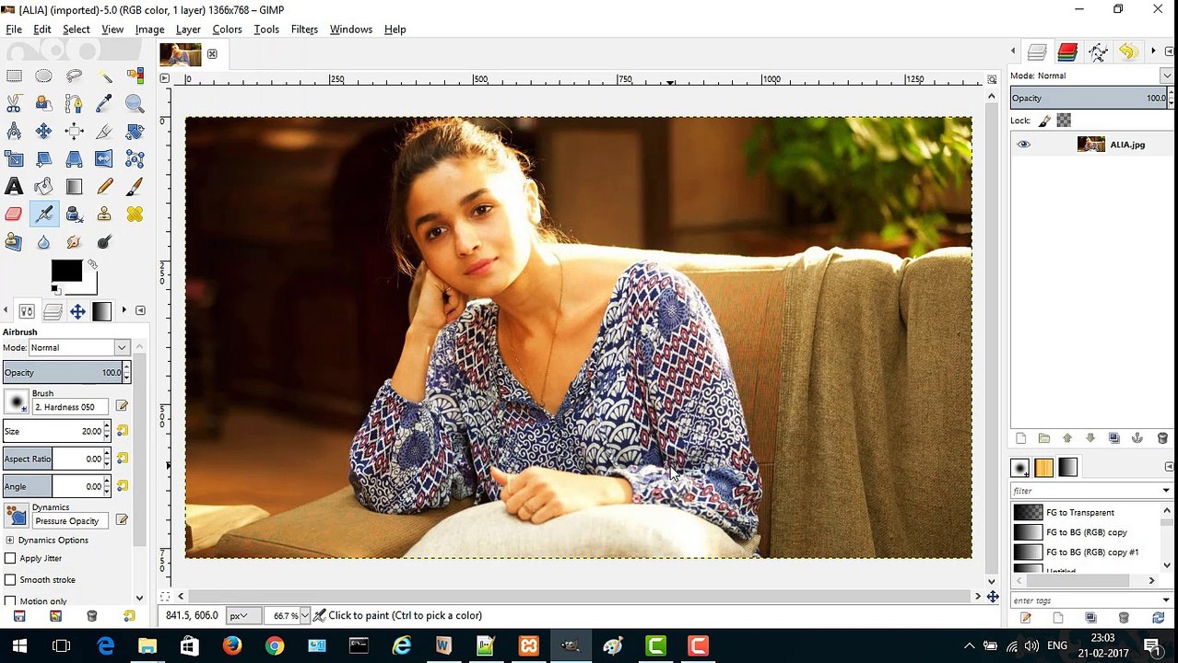Edit brush button next to Hardness 050
This screenshot has width=1178, height=663.
(122, 406)
